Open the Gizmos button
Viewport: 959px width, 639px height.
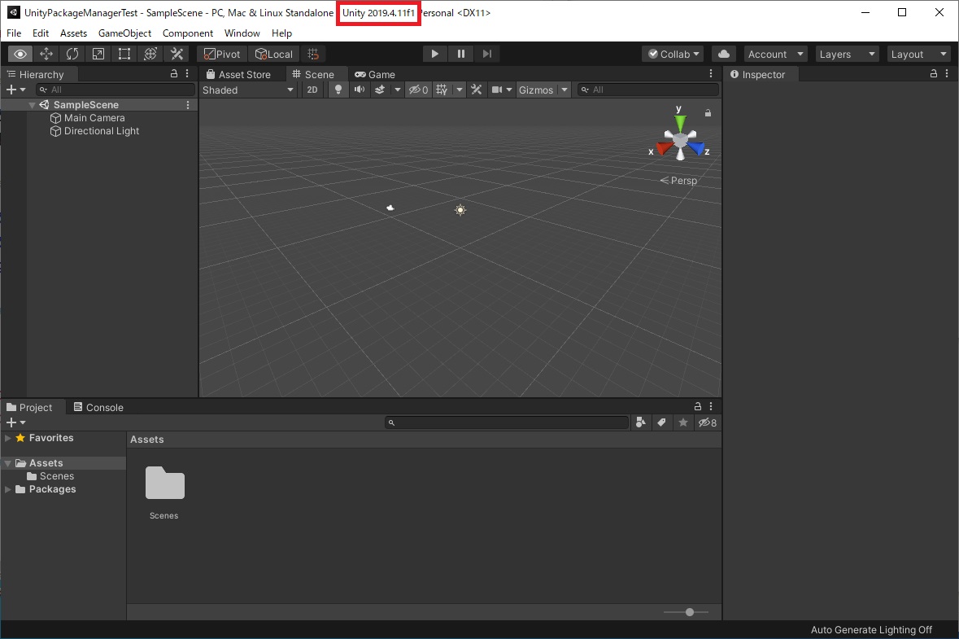[x=536, y=90]
